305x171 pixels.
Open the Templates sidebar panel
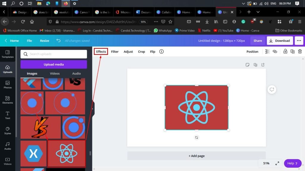(x=7, y=54)
